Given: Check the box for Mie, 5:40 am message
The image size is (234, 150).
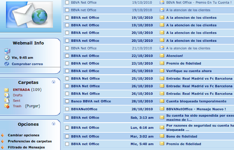Looking at the screenshot, I should point(67,144).
